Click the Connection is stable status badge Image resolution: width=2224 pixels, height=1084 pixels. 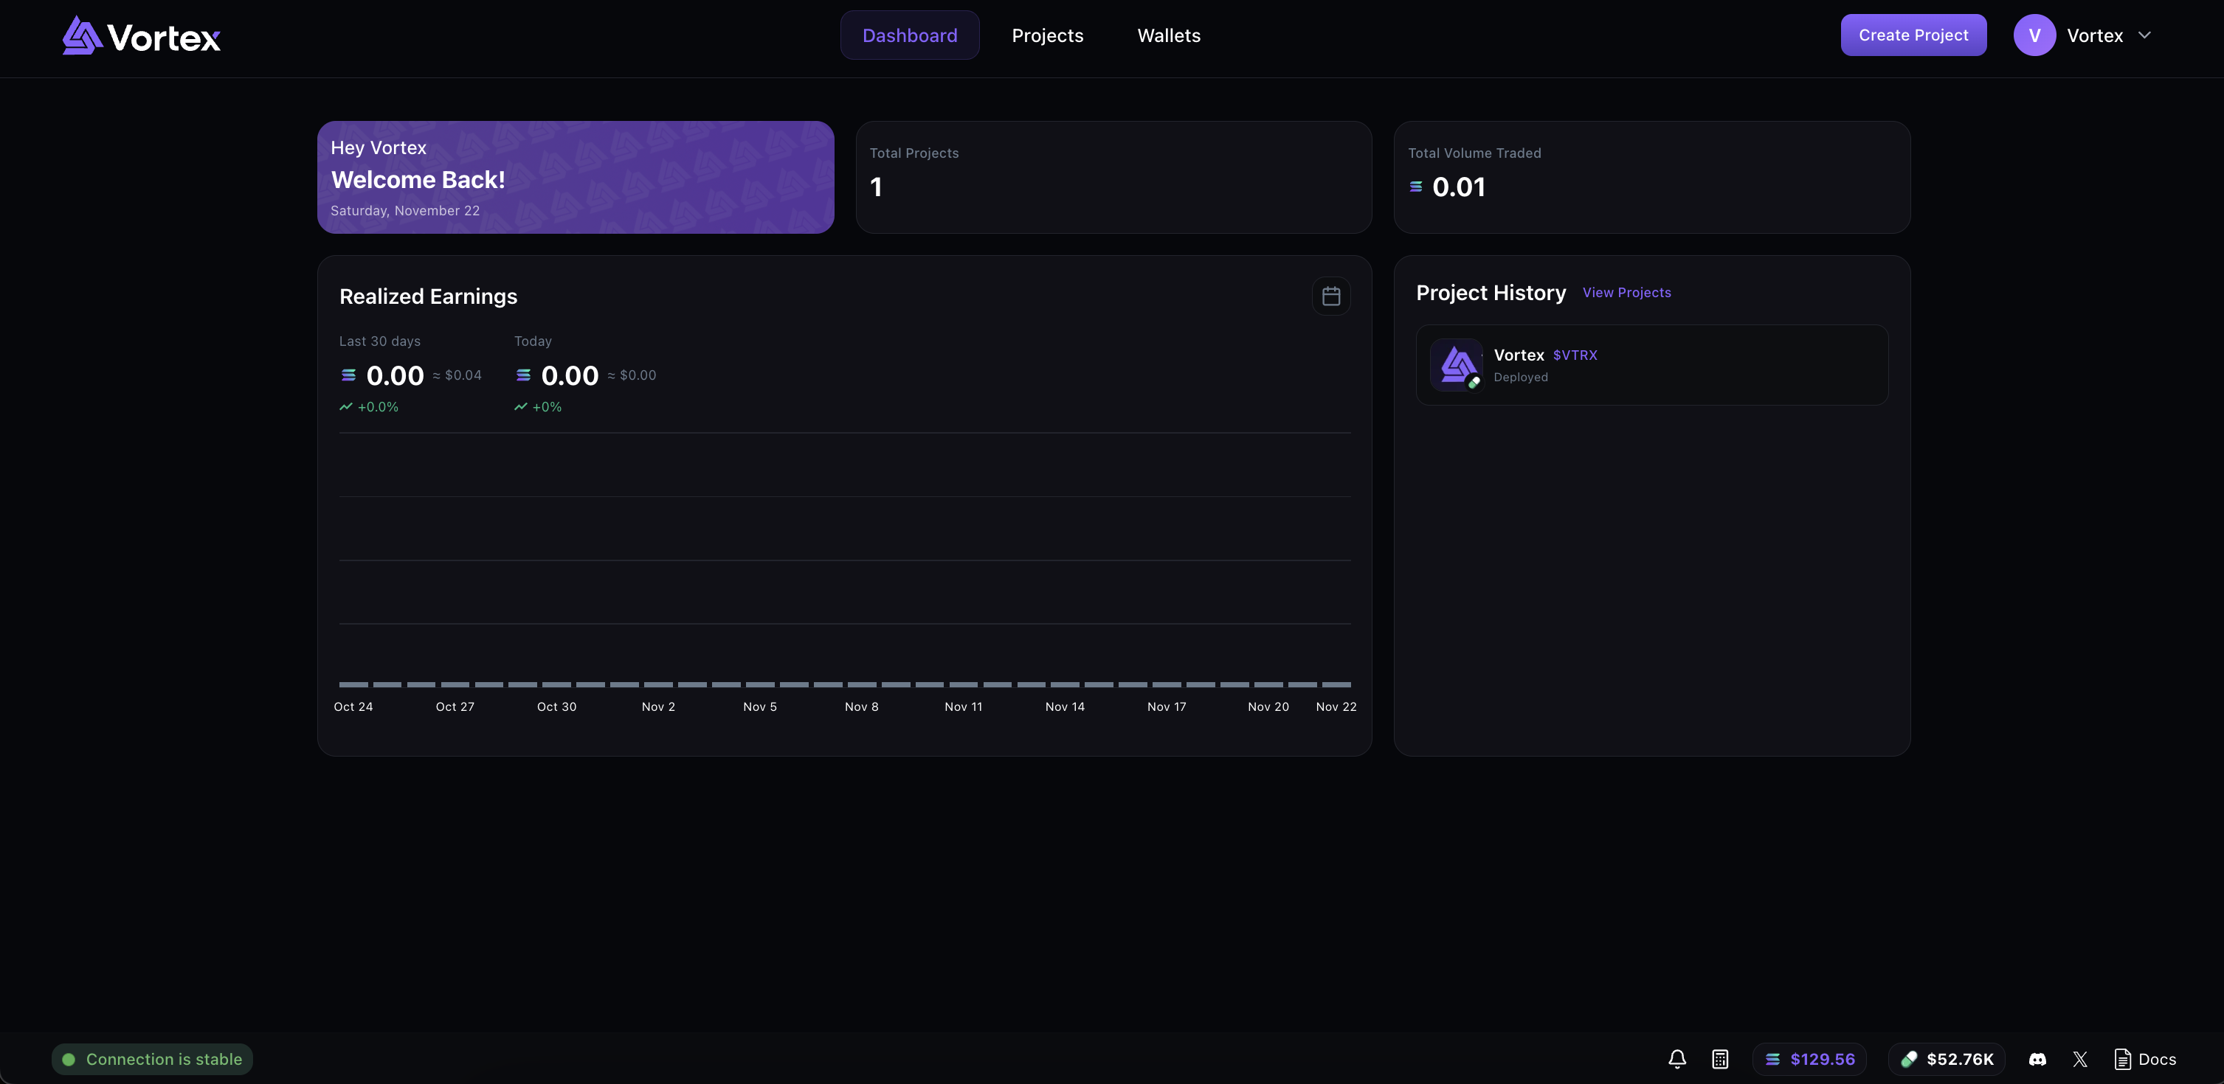pos(152,1059)
